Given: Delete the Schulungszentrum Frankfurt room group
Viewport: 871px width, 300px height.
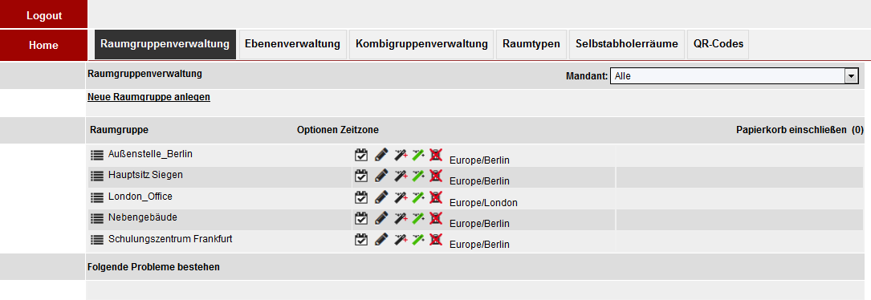Looking at the screenshot, I should [x=435, y=239].
